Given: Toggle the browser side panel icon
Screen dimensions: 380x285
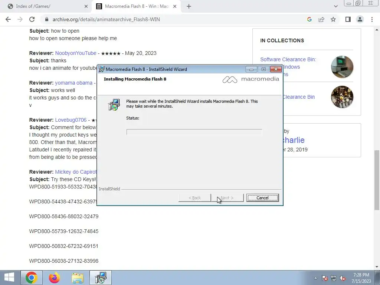Looking at the screenshot, I should (348, 19).
